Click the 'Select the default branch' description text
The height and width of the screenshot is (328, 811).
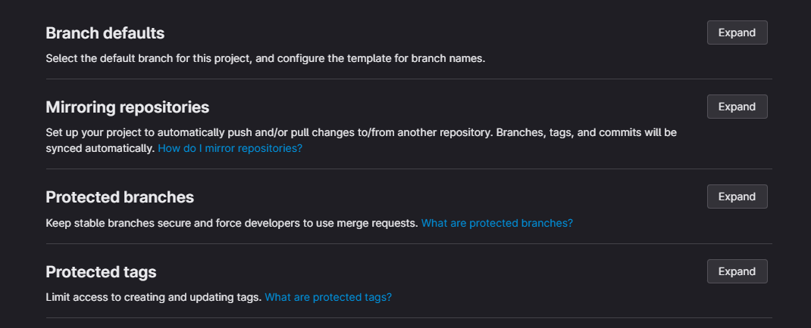click(265, 58)
